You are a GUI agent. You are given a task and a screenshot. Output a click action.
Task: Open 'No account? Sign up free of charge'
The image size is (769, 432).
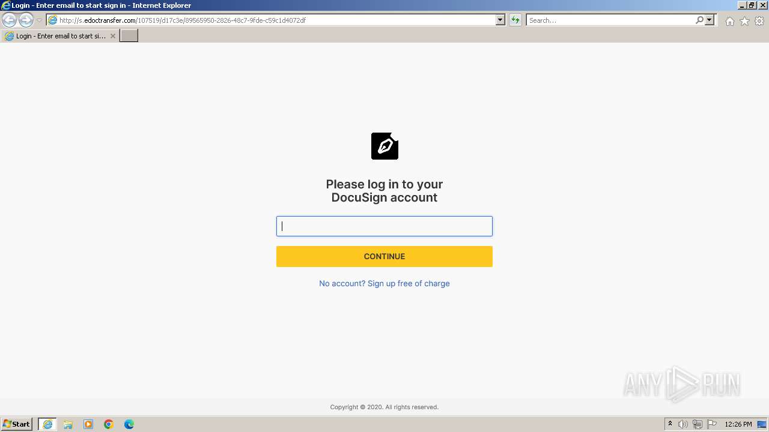point(384,283)
